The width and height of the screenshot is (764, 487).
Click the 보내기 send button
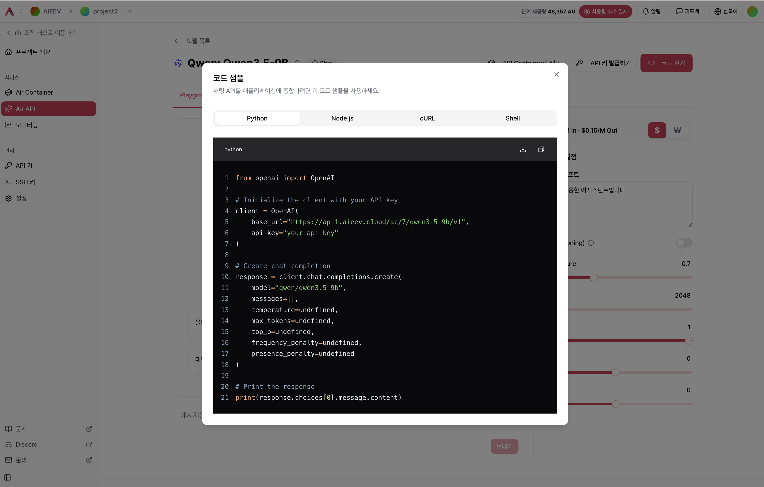click(505, 446)
